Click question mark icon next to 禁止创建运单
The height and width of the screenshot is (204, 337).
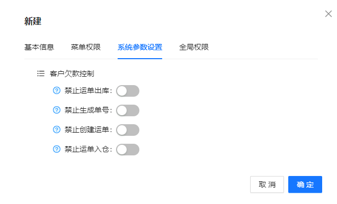click(x=57, y=129)
